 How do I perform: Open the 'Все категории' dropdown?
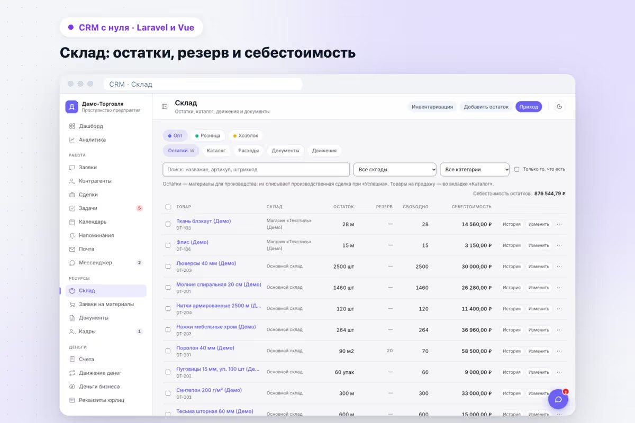tap(475, 170)
